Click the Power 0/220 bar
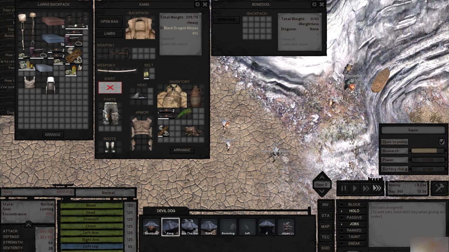The width and height of the screenshot is (449, 252). [x=428, y=160]
